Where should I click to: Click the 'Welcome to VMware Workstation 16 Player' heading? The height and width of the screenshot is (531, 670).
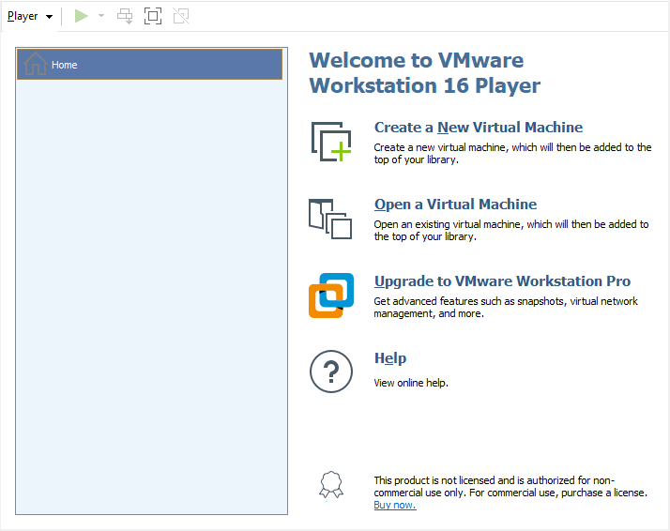425,73
